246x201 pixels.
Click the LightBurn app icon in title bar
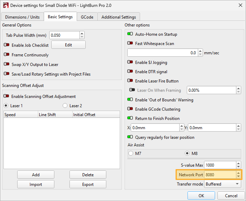[5, 5]
